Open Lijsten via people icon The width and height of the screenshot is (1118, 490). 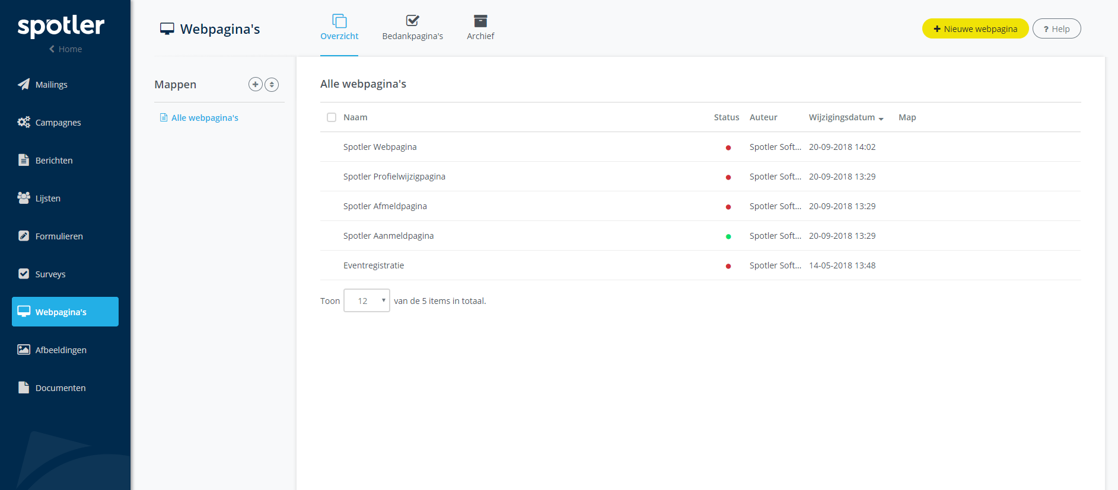point(24,198)
